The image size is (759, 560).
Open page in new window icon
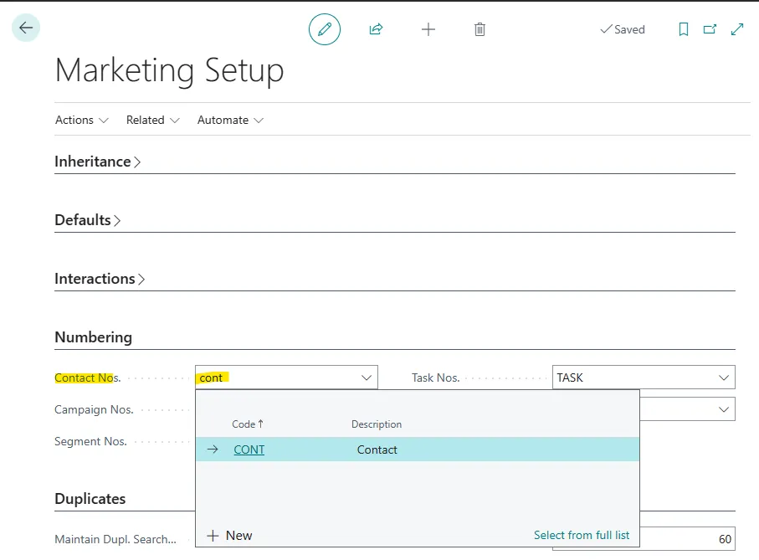(710, 29)
